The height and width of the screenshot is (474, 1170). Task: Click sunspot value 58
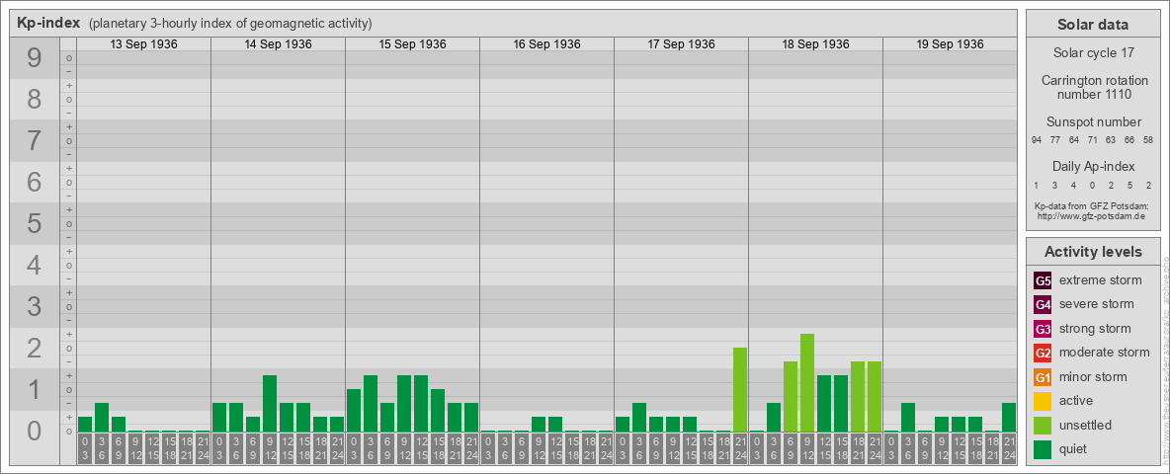(1148, 140)
